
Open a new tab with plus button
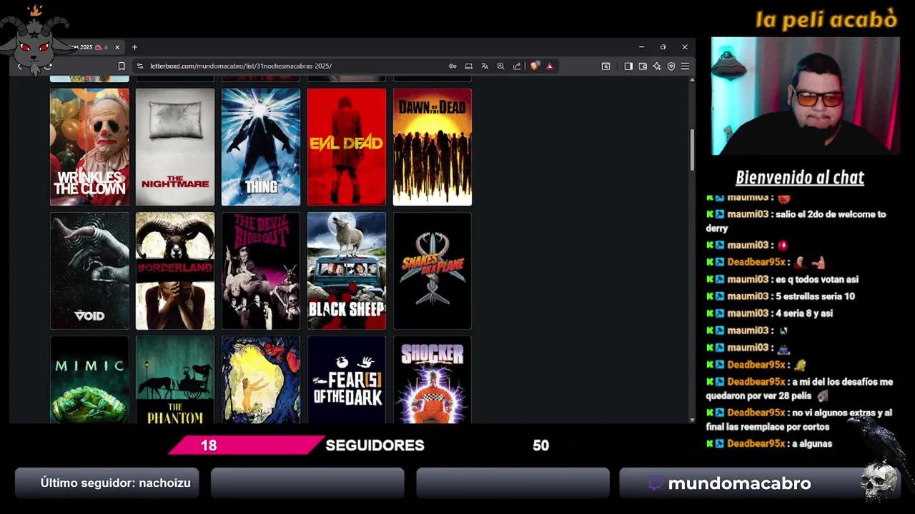pyautogui.click(x=134, y=47)
